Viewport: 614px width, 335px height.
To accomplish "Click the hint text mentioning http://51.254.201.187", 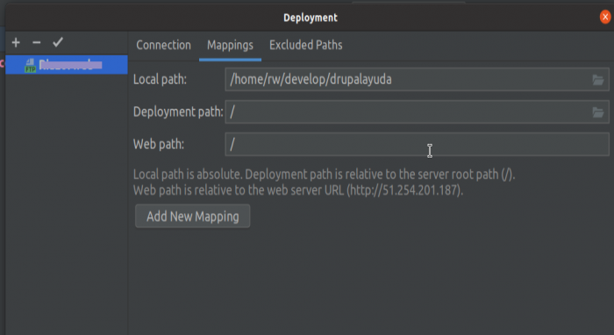I will pyautogui.click(x=298, y=190).
